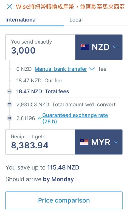Open the NZD currency dropdown chevron
Viewport: 128px width, 218px height.
point(115,47)
